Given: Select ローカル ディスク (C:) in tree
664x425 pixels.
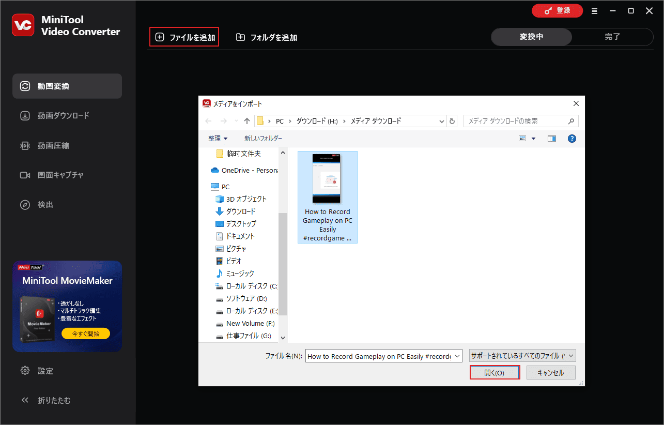Looking at the screenshot, I should tap(246, 286).
